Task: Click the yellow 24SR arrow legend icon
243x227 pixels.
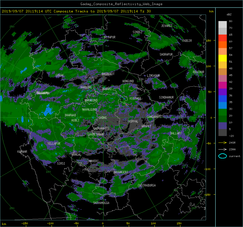Action: pos(222,143)
